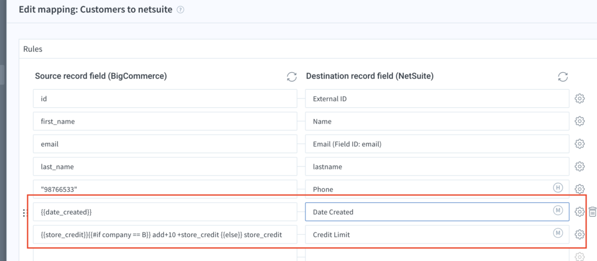Image resolution: width=597 pixels, height=261 pixels.
Task: Click the Rules section header
Action: click(33, 49)
